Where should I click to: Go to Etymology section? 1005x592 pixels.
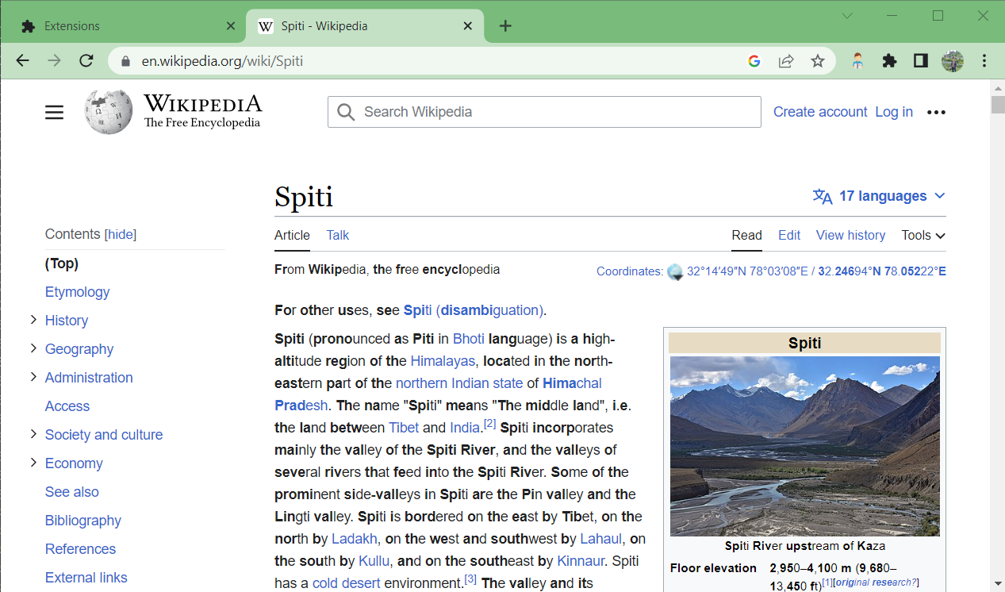pyautogui.click(x=77, y=292)
